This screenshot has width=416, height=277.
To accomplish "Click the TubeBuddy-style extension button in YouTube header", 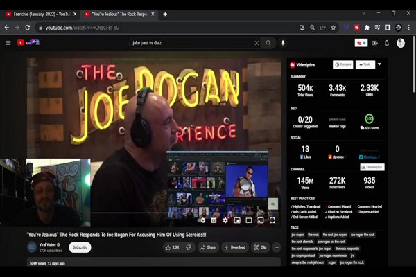I will click(x=361, y=43).
